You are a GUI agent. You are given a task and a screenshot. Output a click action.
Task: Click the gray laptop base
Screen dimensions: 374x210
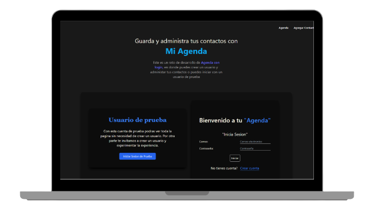click(x=187, y=195)
